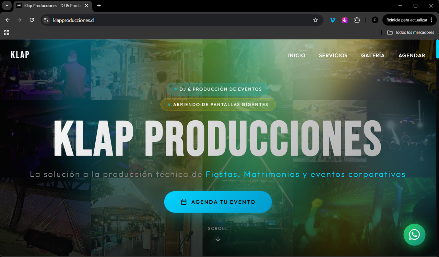Select the ARRIENDO DE PANTALLAS GIGANTES badge
This screenshot has height=257, width=439.
[x=218, y=105]
